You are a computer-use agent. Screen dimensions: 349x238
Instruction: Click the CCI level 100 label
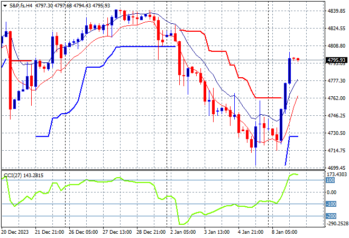(x=330, y=180)
